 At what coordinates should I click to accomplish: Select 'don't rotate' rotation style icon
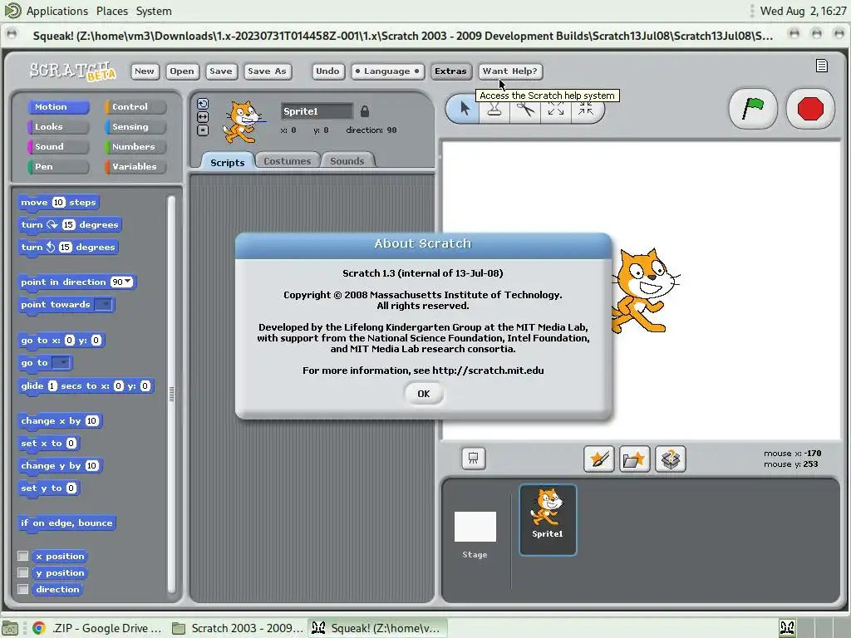[x=203, y=130]
